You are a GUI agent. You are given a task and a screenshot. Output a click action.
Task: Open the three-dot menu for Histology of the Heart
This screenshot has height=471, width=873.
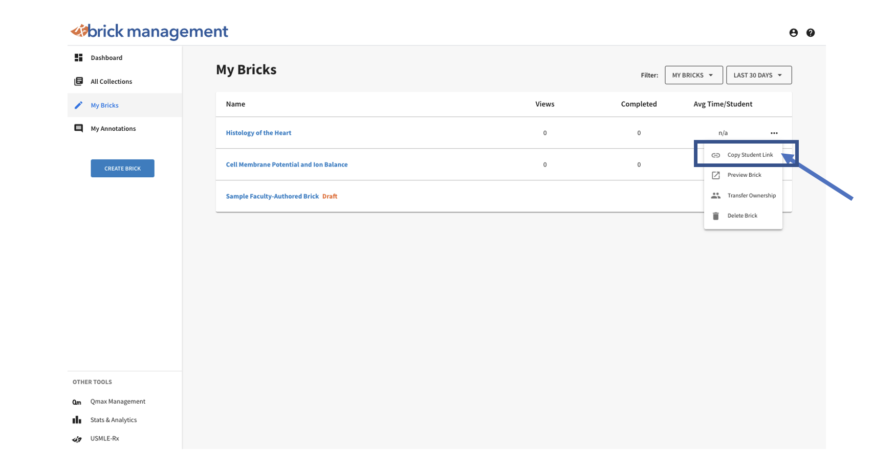[x=774, y=133]
